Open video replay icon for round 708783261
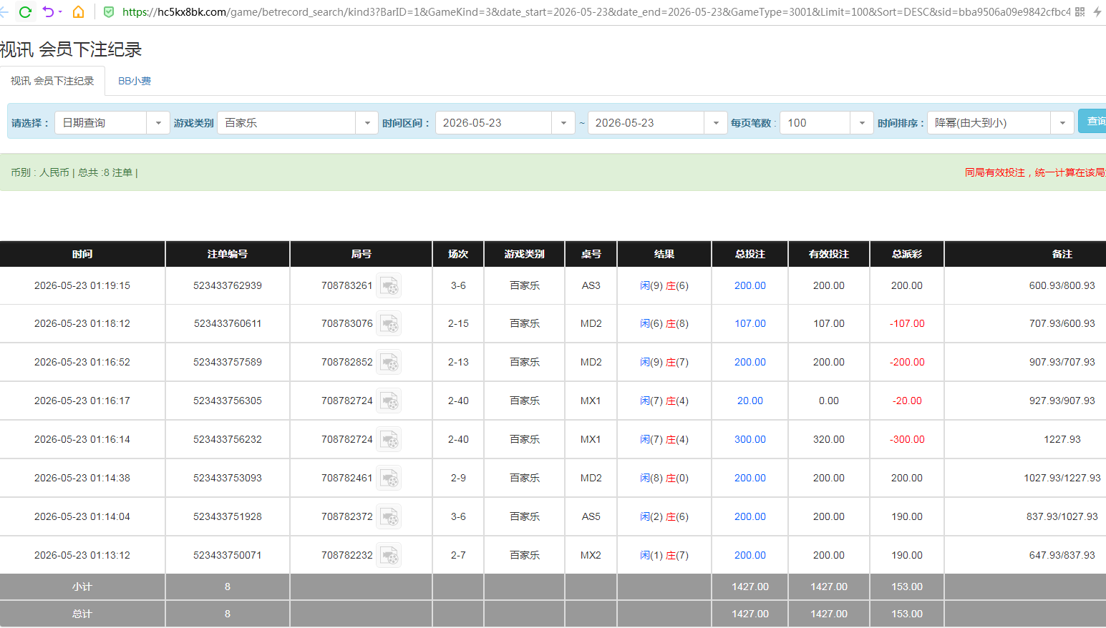Screen dimensions: 1106x628 coord(389,285)
